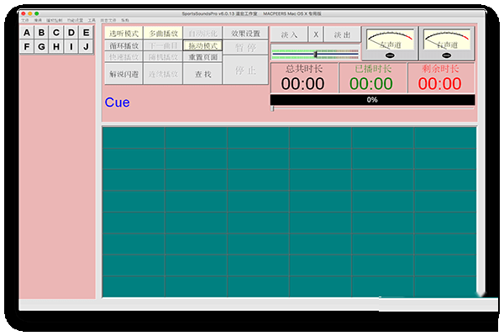Click the 总共时长 total time display

pyautogui.click(x=304, y=78)
